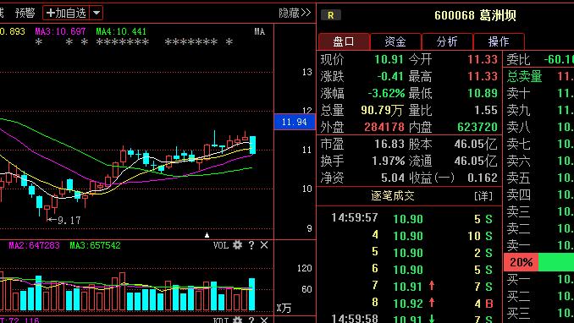This screenshot has width=574, height=323.
Task: Select the 买二 order row
Action: click(x=538, y=296)
